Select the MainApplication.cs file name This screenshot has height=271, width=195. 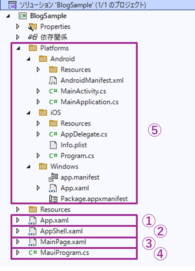[90, 102]
